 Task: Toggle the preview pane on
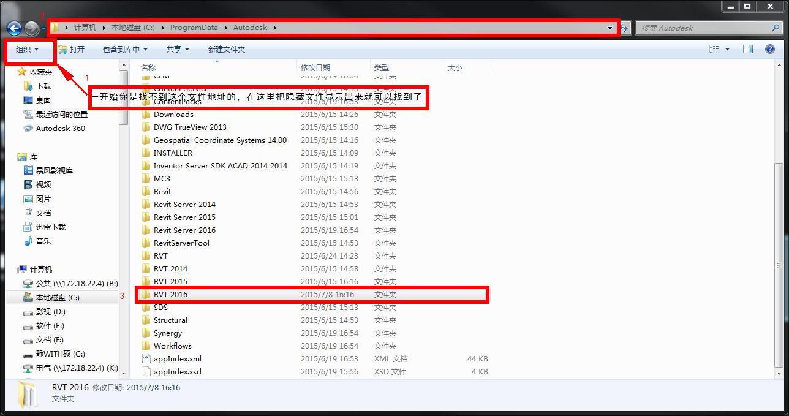click(x=748, y=48)
